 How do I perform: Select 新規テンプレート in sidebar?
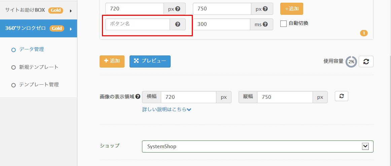tap(39, 67)
